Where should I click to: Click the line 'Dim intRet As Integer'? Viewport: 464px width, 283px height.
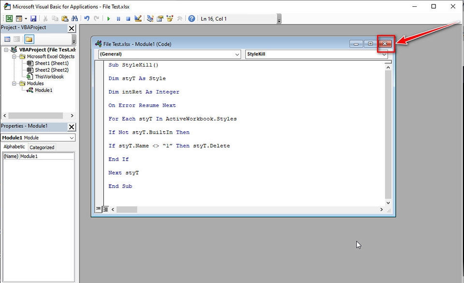(144, 92)
